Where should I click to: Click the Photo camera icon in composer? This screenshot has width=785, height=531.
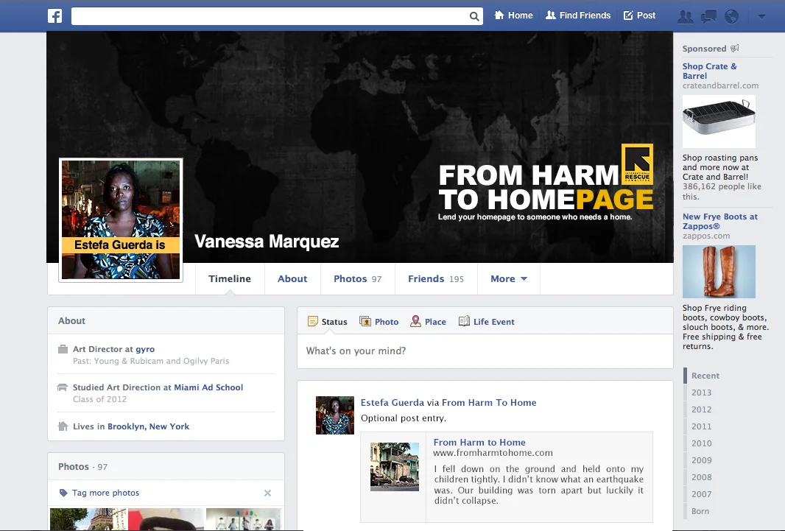tap(365, 321)
